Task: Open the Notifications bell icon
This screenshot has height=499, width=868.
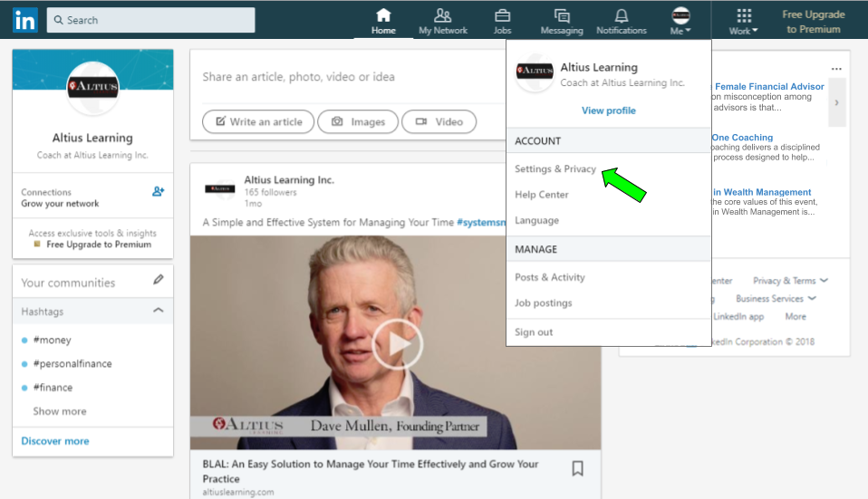Action: pyautogui.click(x=622, y=15)
